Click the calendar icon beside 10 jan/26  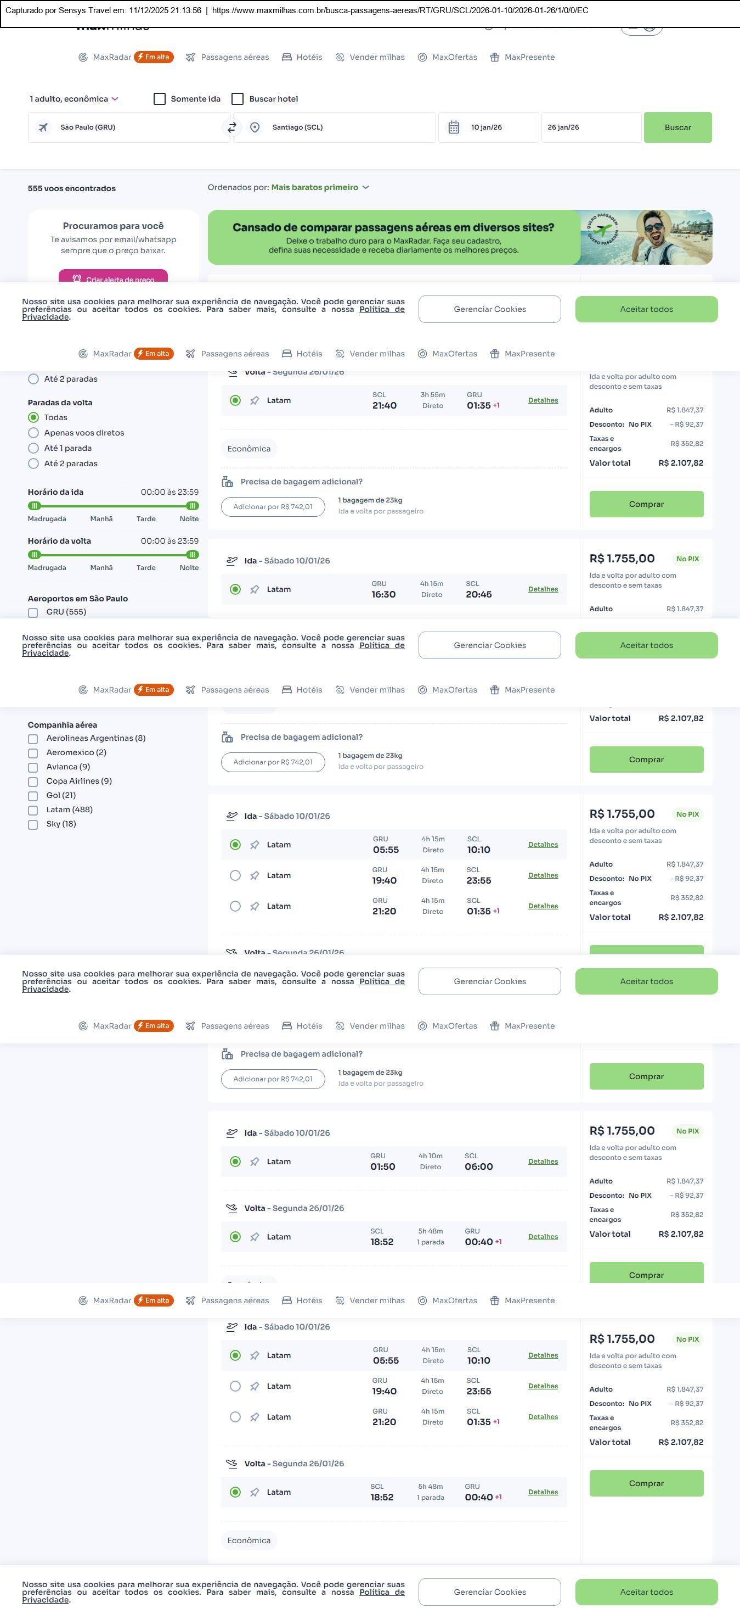pyautogui.click(x=454, y=127)
